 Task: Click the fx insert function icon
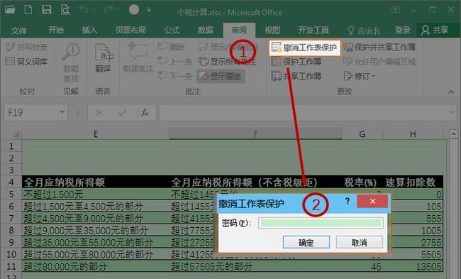(145, 112)
